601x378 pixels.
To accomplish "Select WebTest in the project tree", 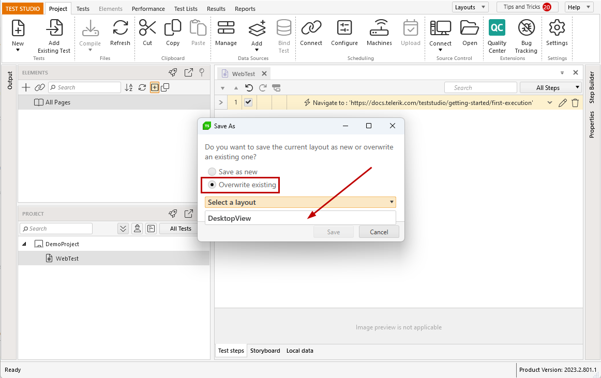I will [113, 259].
